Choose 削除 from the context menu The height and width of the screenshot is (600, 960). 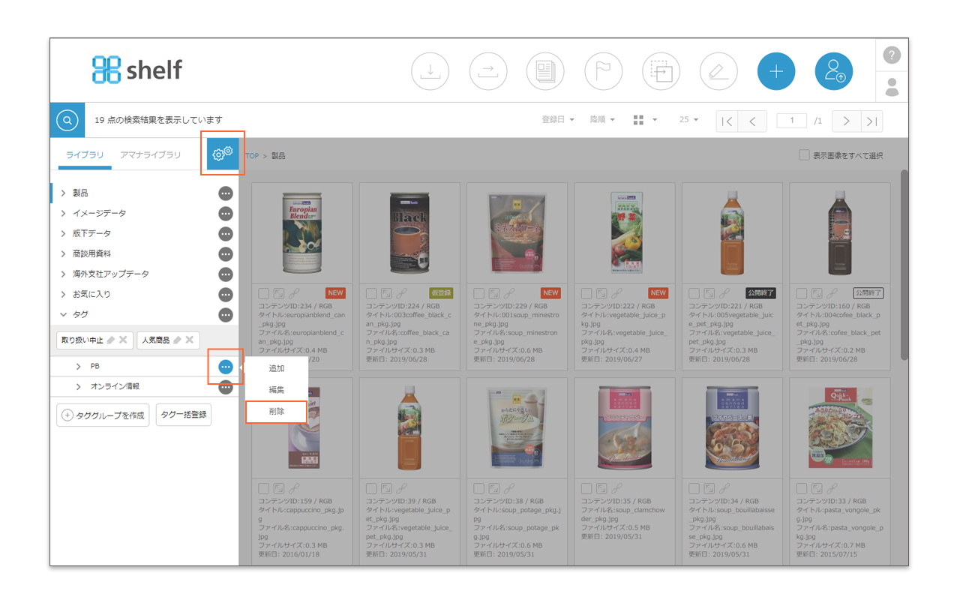(x=276, y=412)
